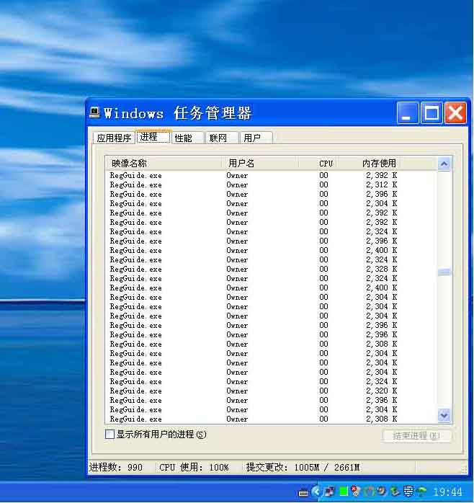The image size is (474, 503).
Task: Open the 用户 tab
Action: [256, 138]
